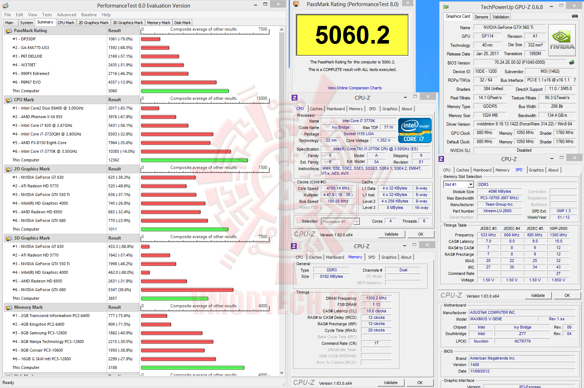
Task: Switch to the CPU Mark tab
Action: coord(66,23)
